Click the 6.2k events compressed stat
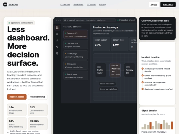 17,124
